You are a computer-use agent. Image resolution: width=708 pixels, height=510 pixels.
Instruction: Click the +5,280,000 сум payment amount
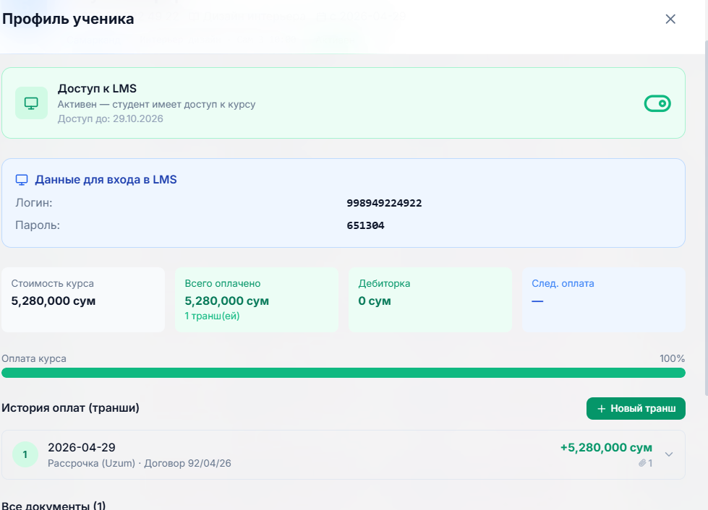pos(606,448)
